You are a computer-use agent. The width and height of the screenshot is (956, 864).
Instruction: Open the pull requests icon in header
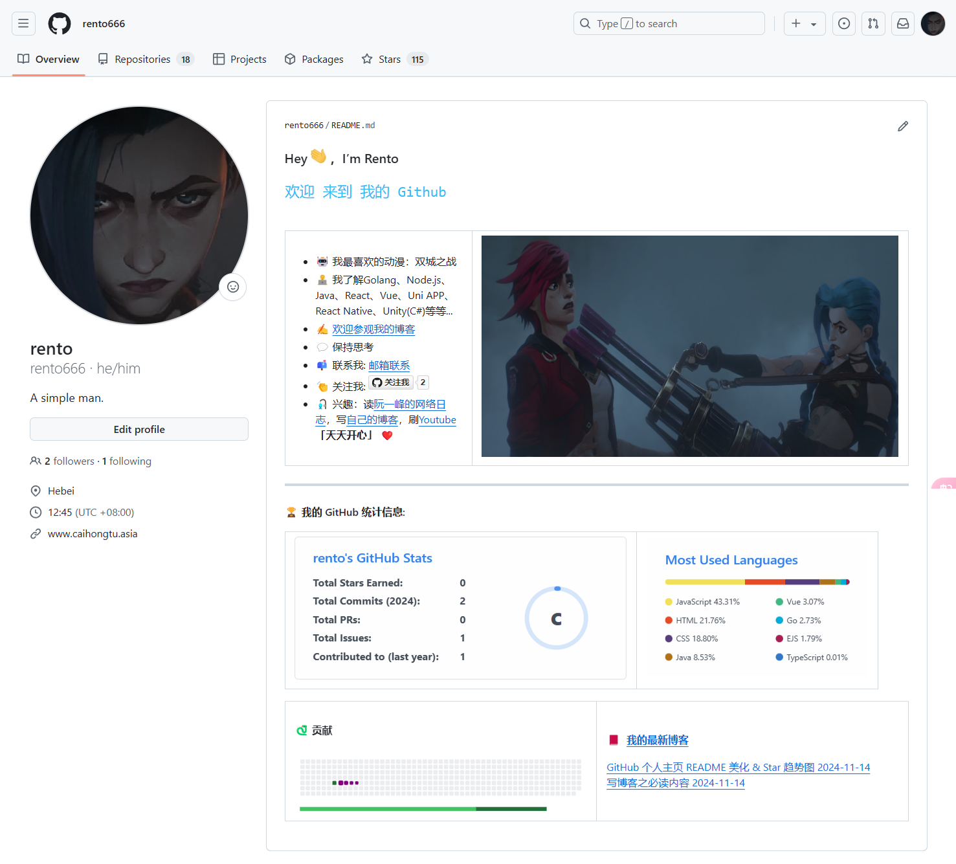tap(873, 23)
